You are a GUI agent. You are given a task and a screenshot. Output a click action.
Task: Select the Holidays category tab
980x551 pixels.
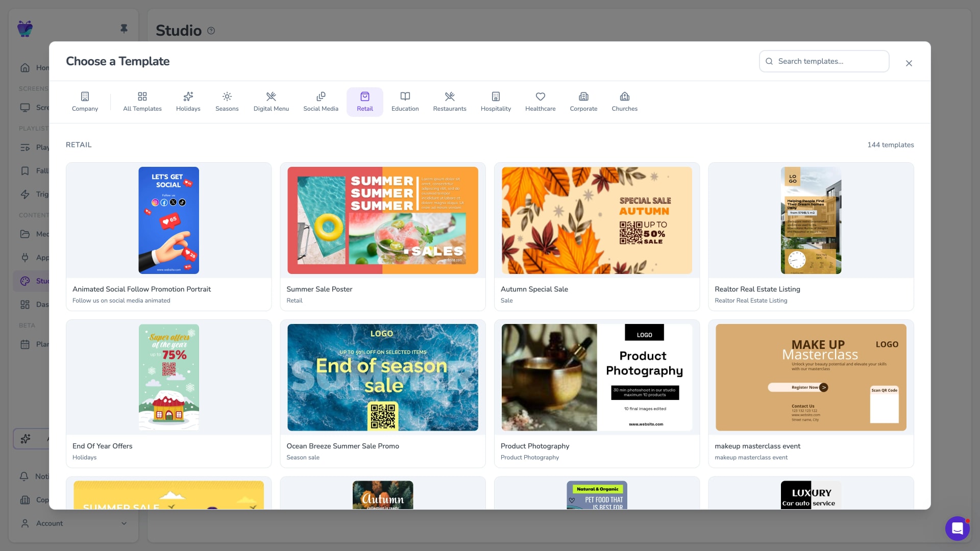point(188,102)
